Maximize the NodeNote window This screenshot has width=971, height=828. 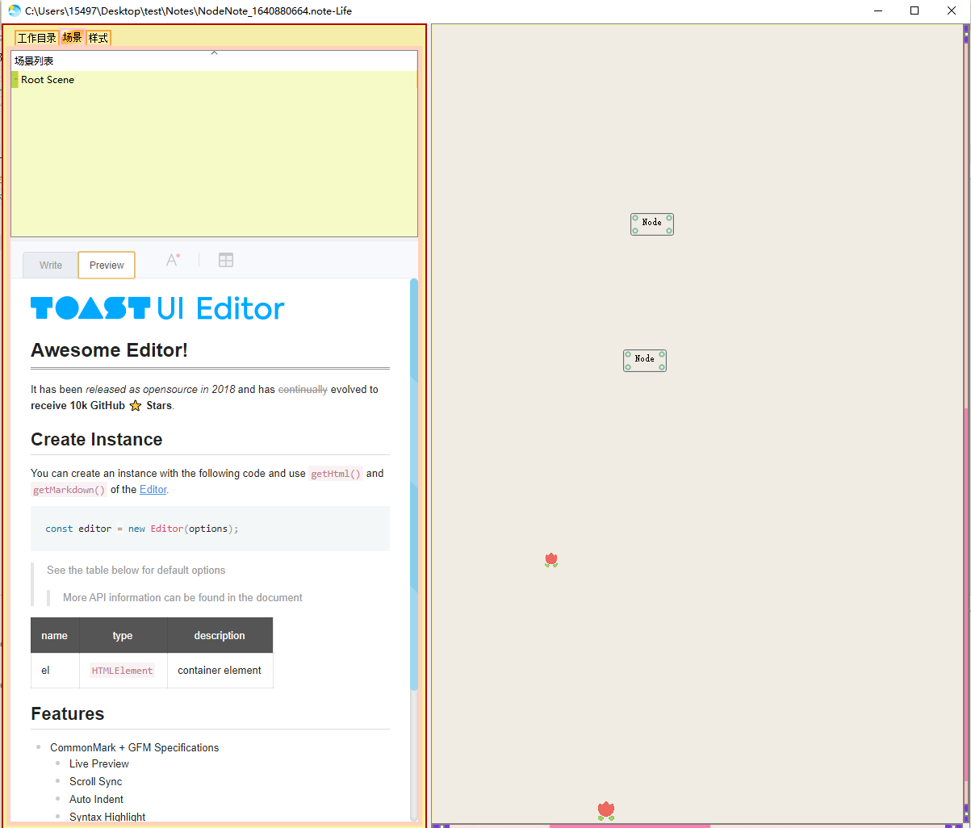[914, 11]
